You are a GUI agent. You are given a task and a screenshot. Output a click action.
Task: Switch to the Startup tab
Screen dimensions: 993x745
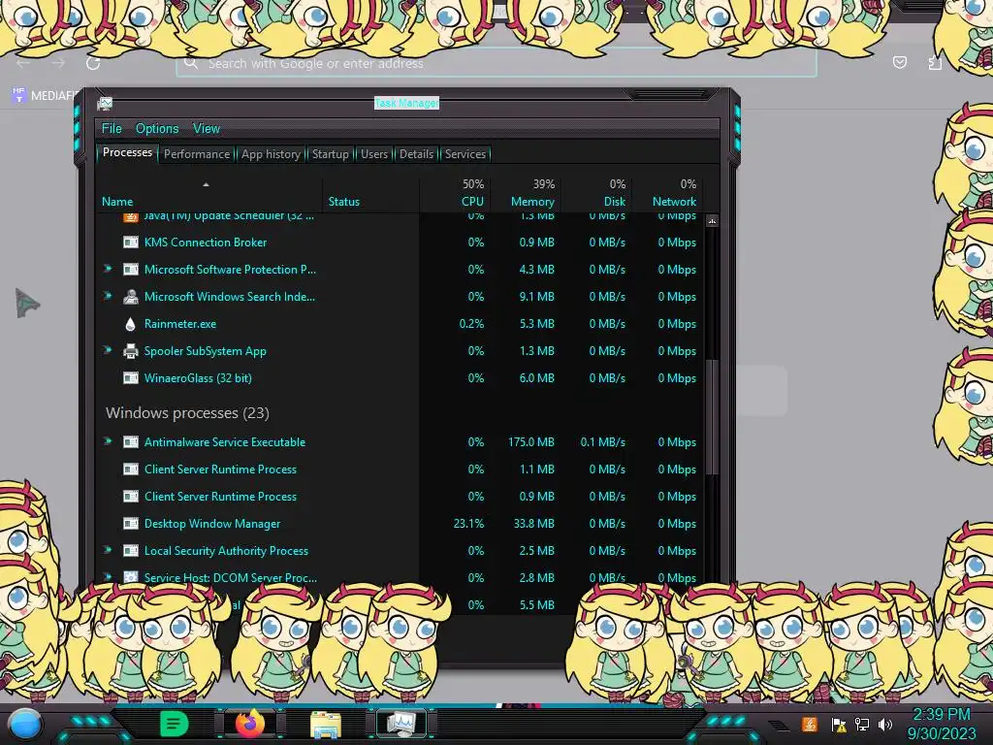[330, 154]
